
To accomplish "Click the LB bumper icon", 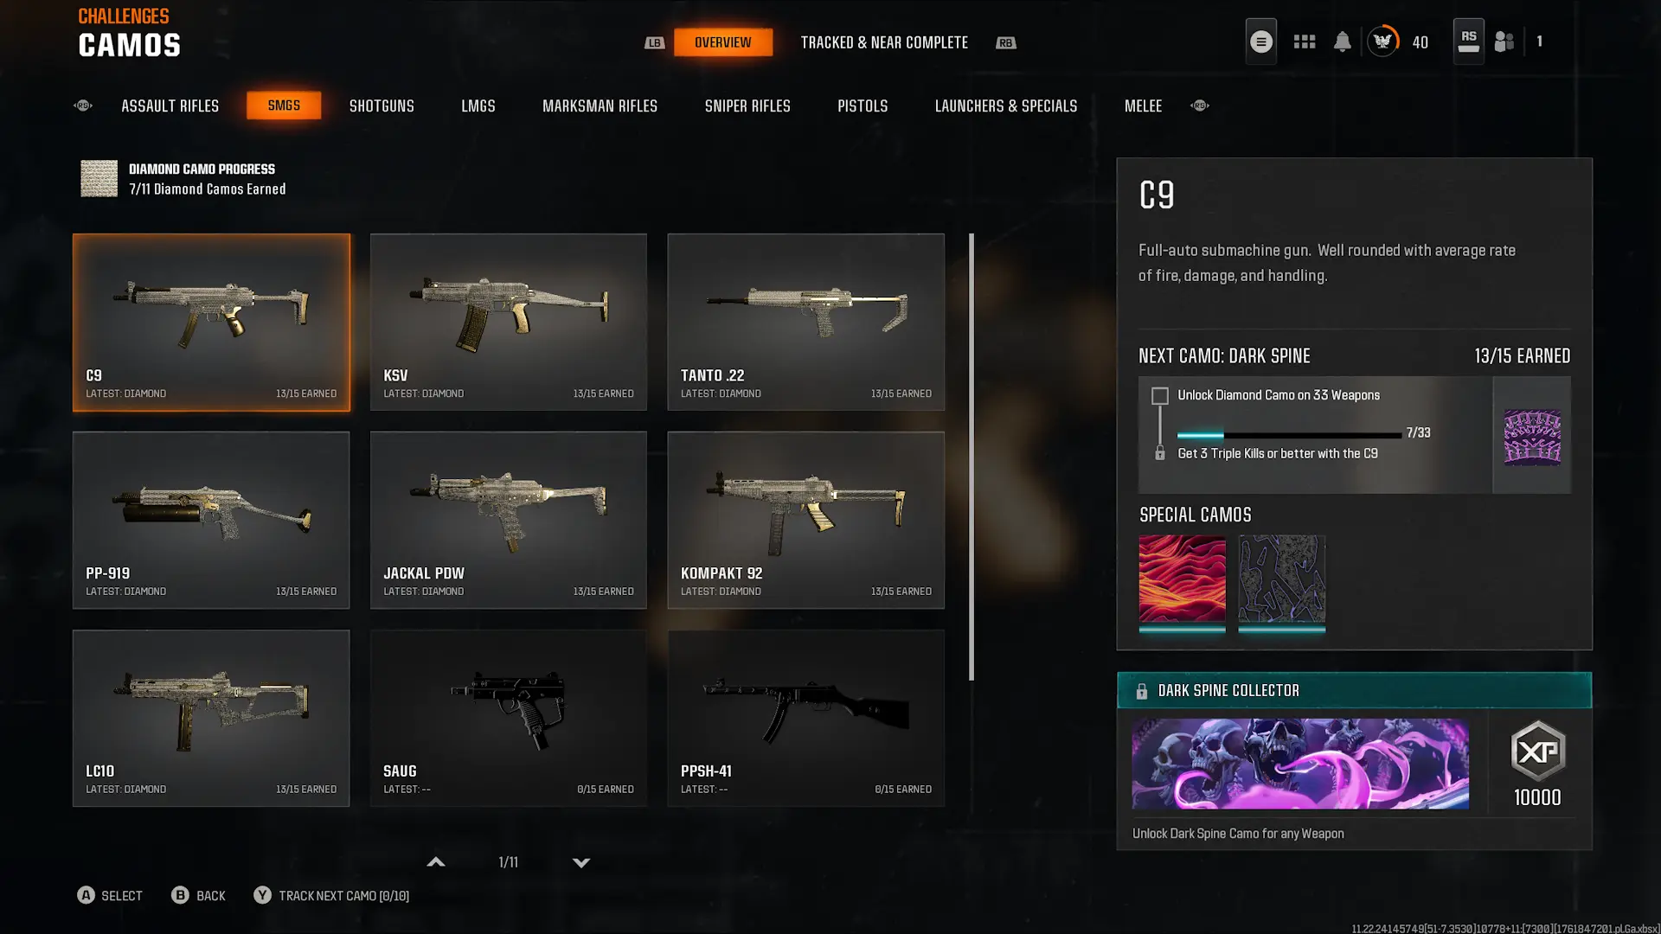I will [654, 42].
